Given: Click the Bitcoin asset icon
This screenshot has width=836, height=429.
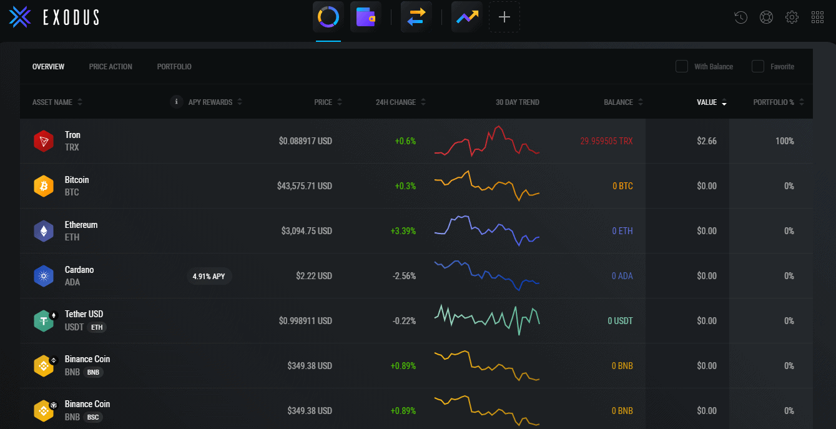Looking at the screenshot, I should pyautogui.click(x=44, y=186).
